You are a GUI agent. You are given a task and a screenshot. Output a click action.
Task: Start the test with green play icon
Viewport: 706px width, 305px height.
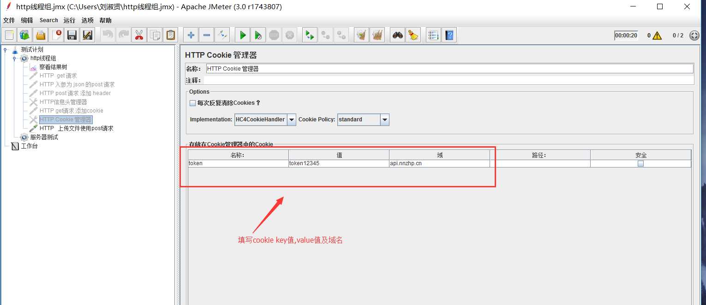click(243, 35)
